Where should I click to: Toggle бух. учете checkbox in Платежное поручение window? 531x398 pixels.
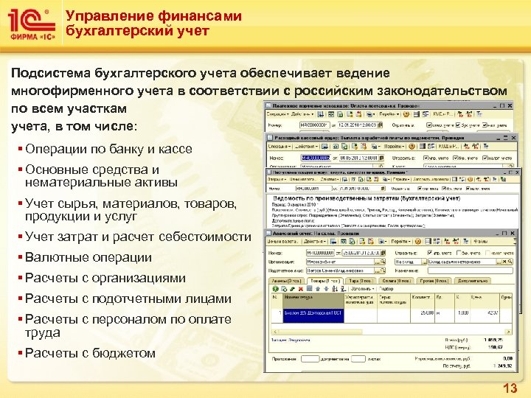click(x=458, y=125)
